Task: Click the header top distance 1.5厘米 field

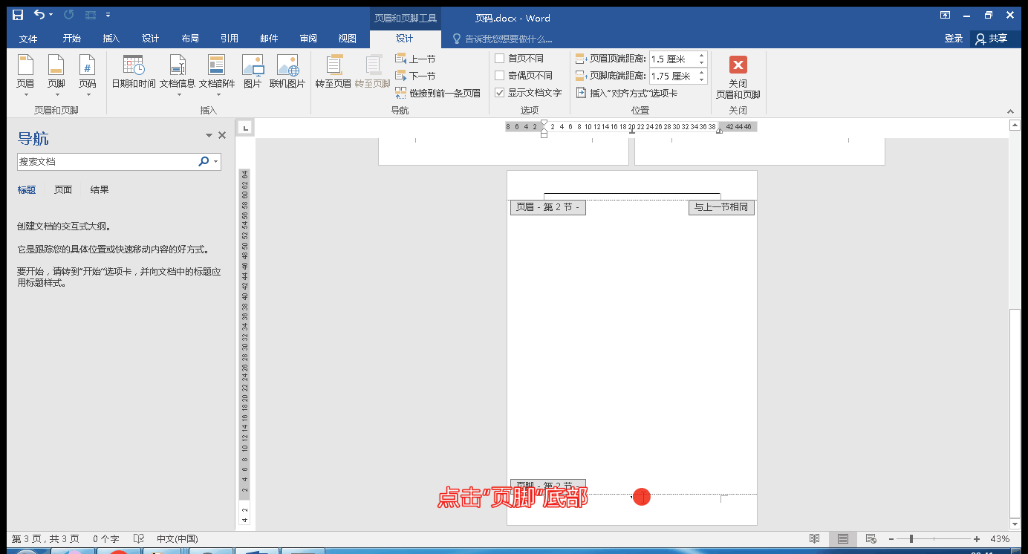Action: coord(672,59)
